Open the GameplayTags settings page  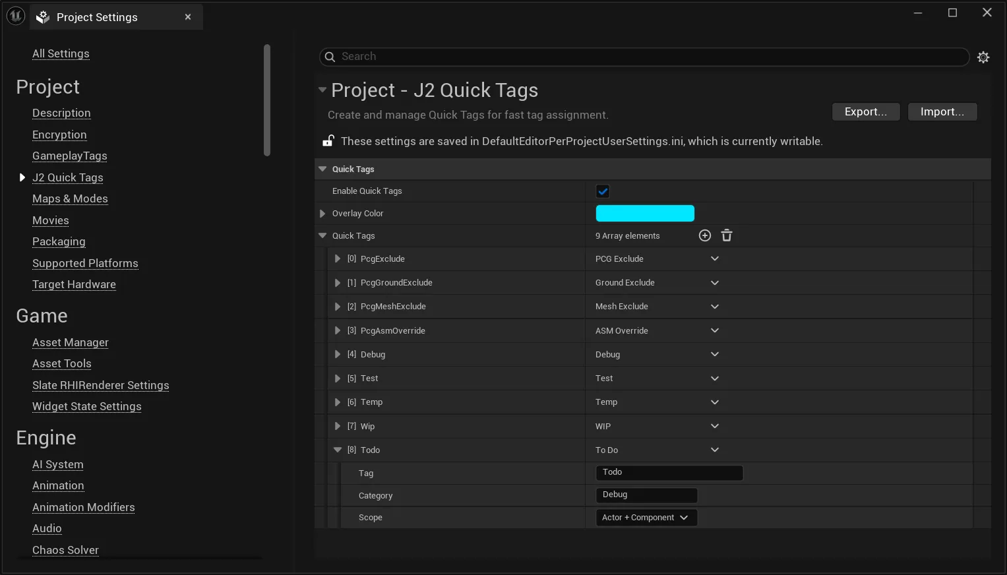[70, 156]
